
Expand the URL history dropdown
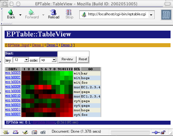tap(151, 15)
